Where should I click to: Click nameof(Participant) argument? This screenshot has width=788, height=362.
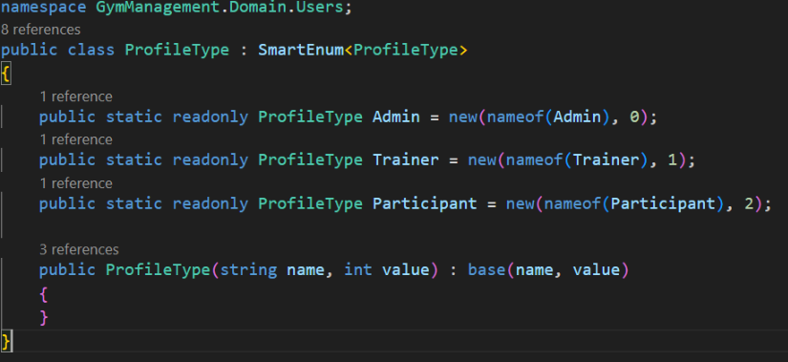point(633,203)
